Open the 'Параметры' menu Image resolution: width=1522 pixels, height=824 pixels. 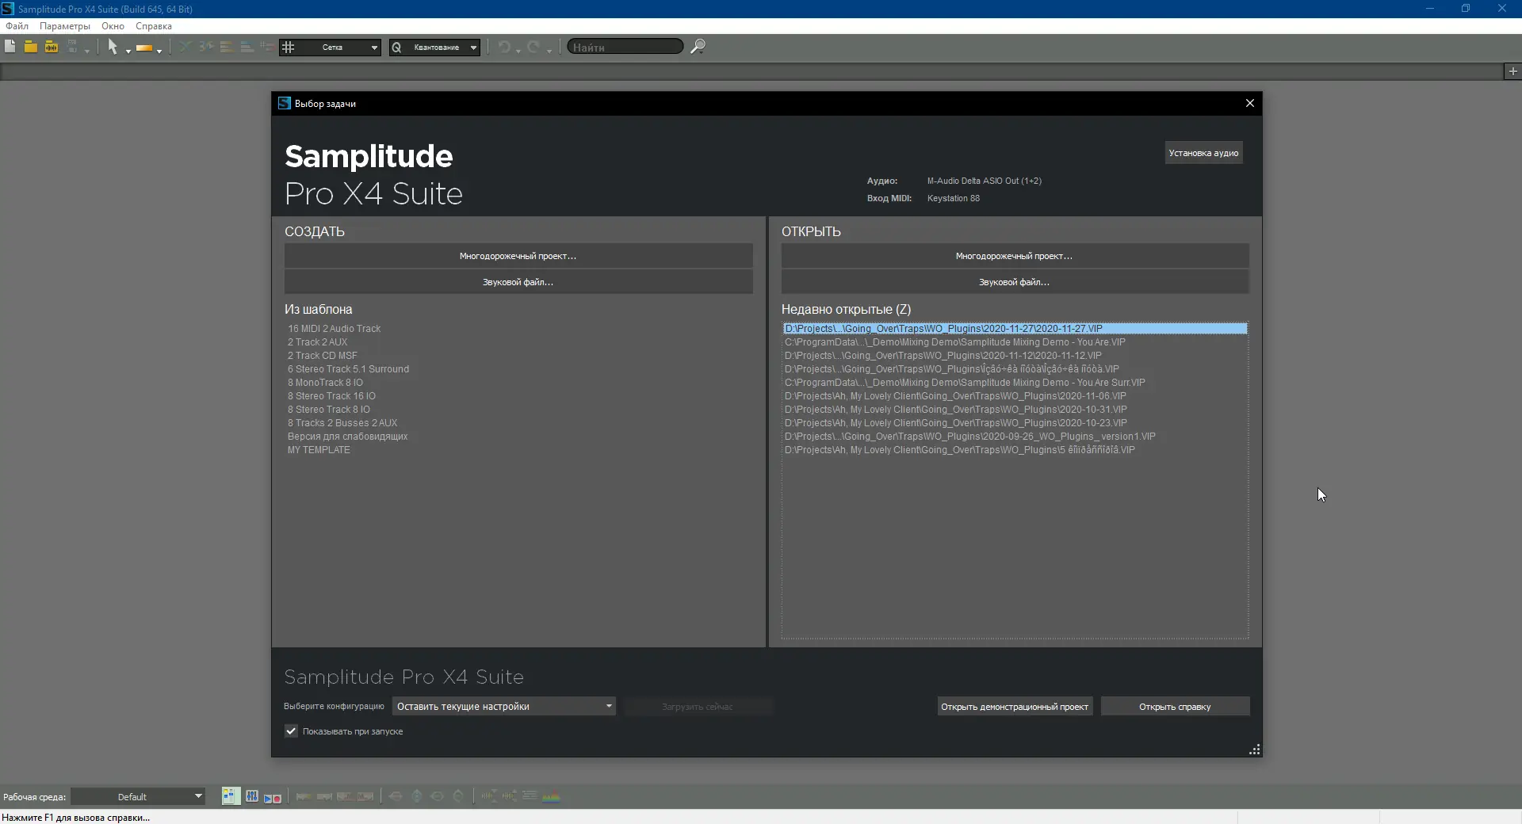[x=63, y=26]
